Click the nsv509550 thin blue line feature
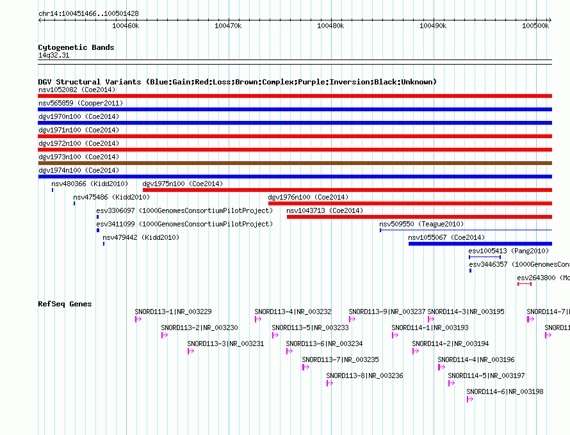 coord(466,230)
